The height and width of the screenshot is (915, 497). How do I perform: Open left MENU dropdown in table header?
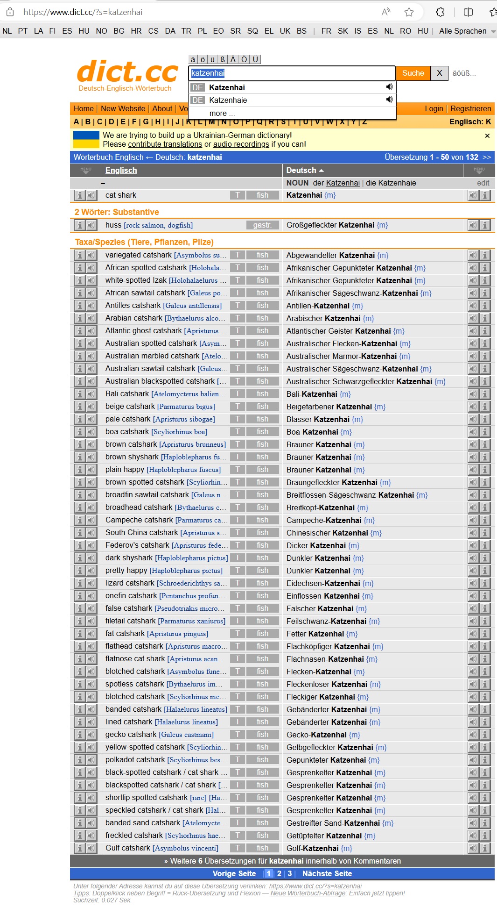click(x=86, y=170)
